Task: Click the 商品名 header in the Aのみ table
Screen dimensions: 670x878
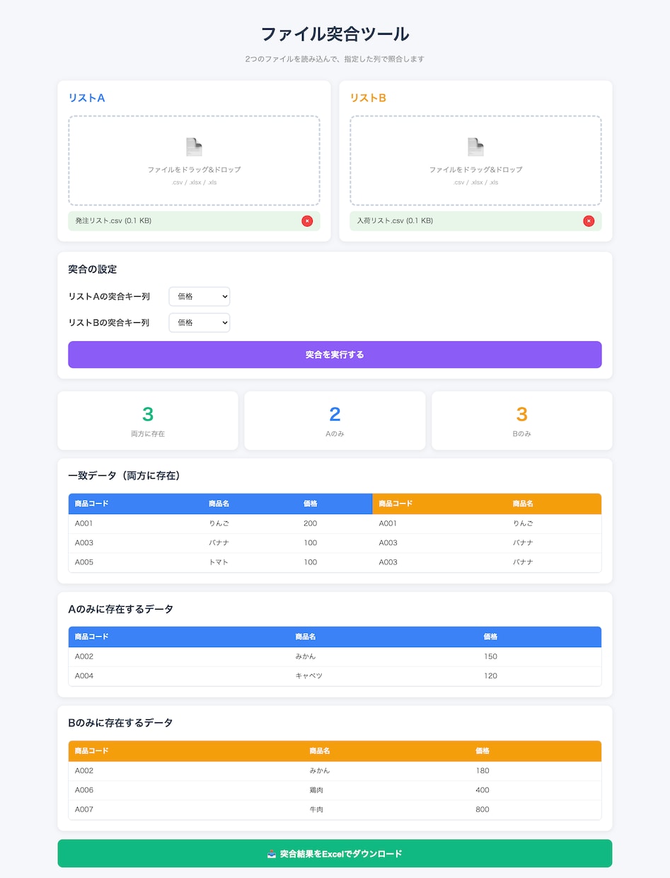Action: click(306, 637)
